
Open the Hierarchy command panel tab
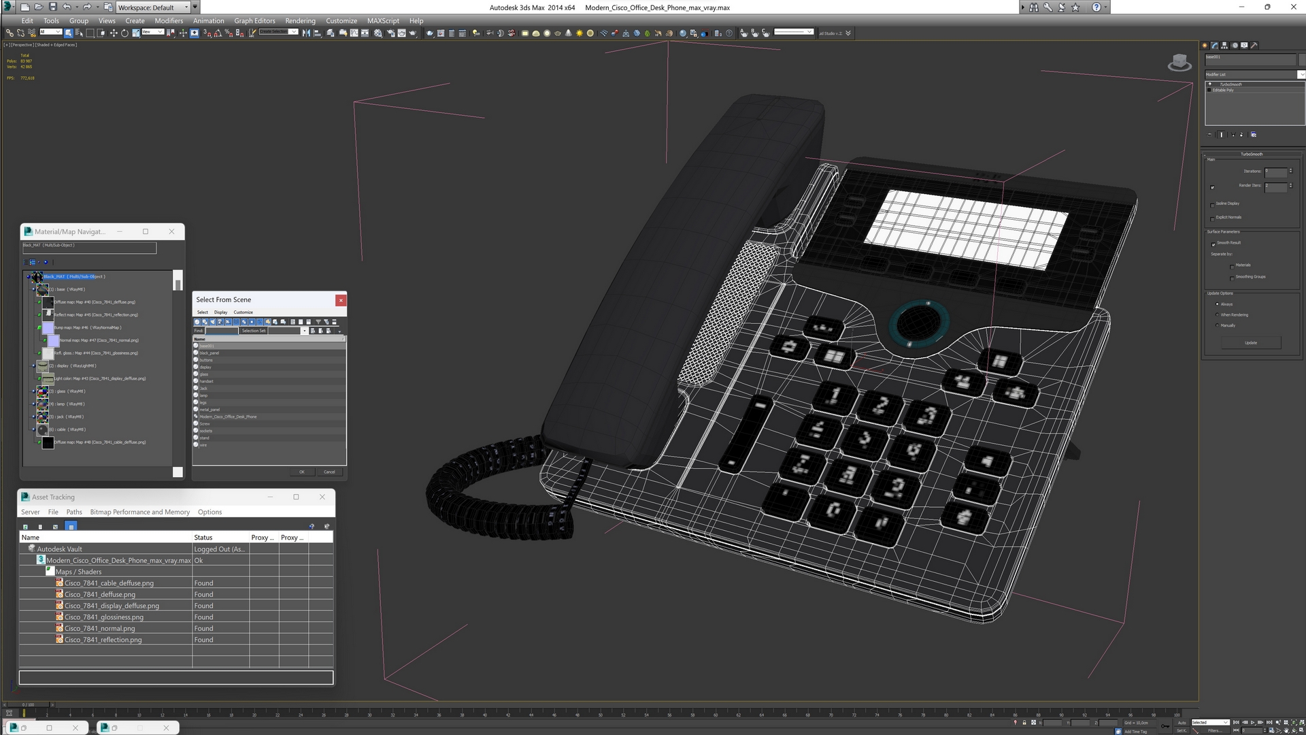tap(1224, 46)
